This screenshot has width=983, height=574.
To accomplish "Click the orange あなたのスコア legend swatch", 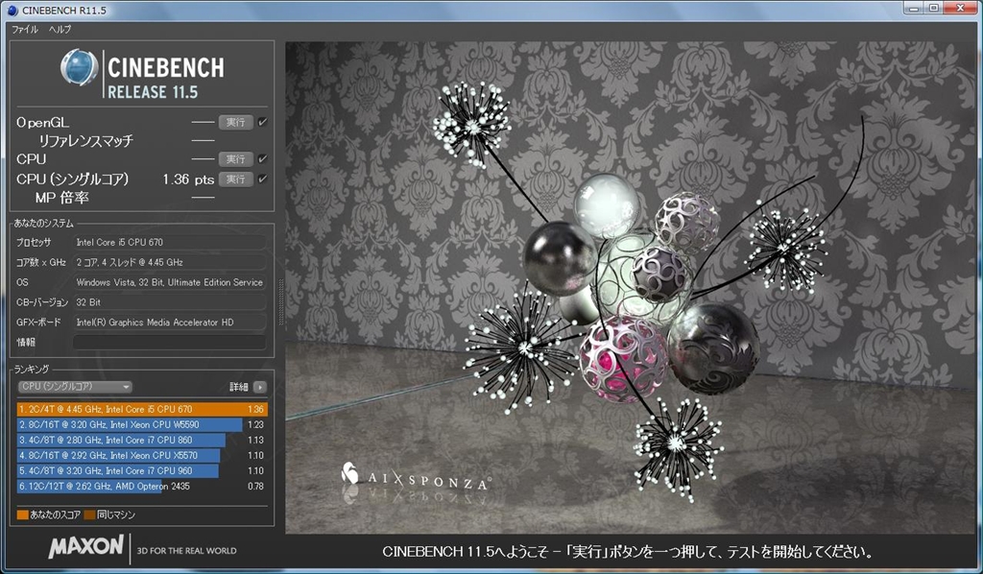I will [23, 515].
